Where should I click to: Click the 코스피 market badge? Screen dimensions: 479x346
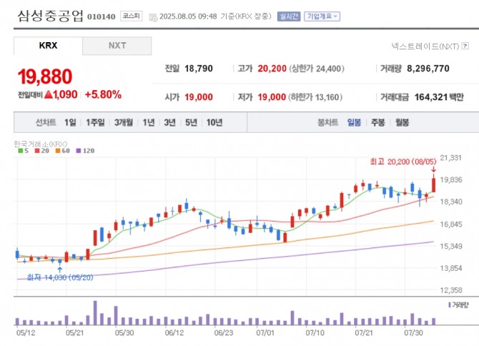click(132, 16)
